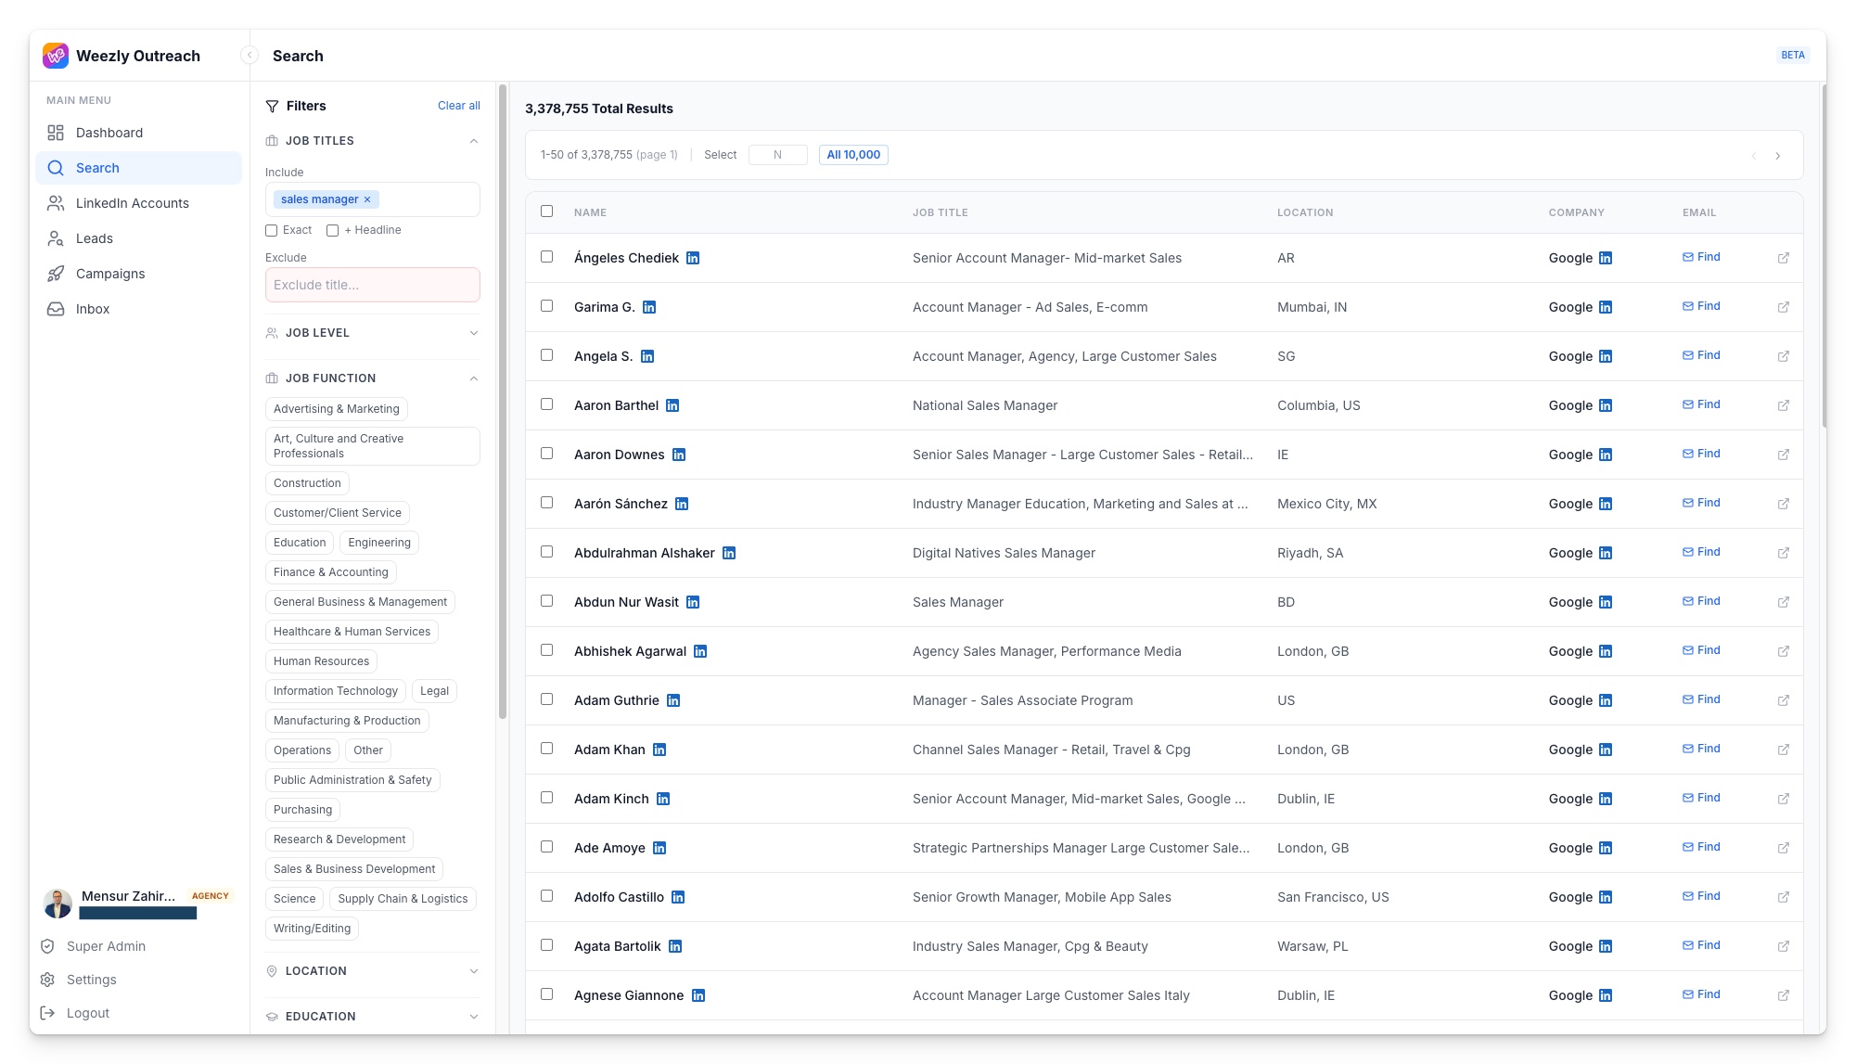Remove the 'sales manager' title tag
Image resolution: width=1856 pixels, height=1064 pixels.
[x=367, y=199]
